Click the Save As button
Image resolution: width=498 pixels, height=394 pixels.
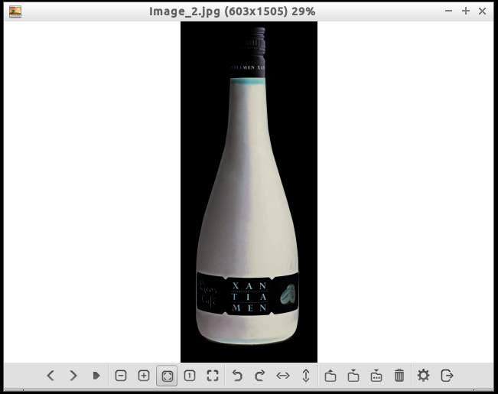(376, 376)
